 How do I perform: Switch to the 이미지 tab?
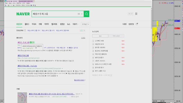(x=47, y=24)
